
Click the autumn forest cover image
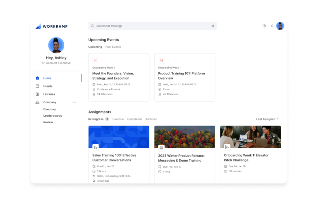click(x=184, y=137)
